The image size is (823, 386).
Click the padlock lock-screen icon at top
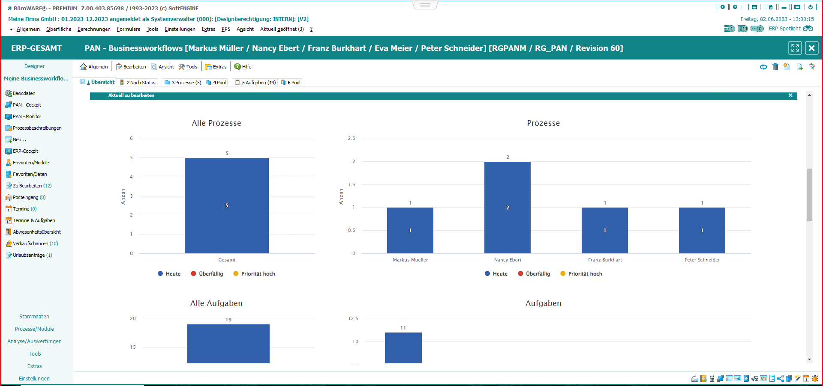[x=770, y=7]
